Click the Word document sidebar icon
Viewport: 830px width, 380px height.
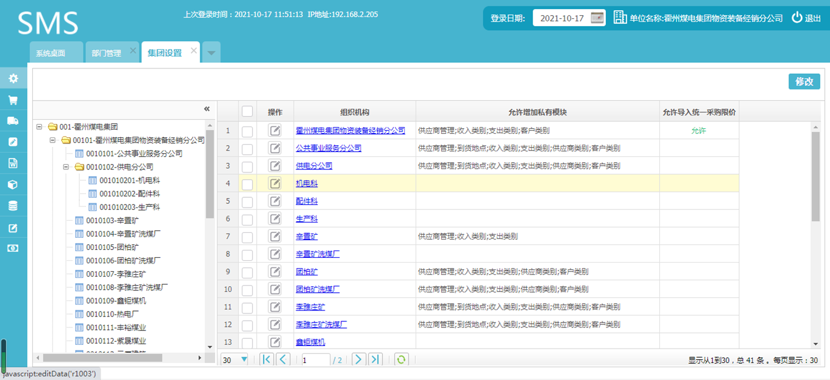pos(13,163)
